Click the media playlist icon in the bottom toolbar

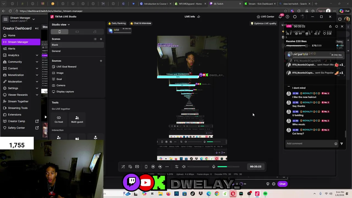pos(130,167)
